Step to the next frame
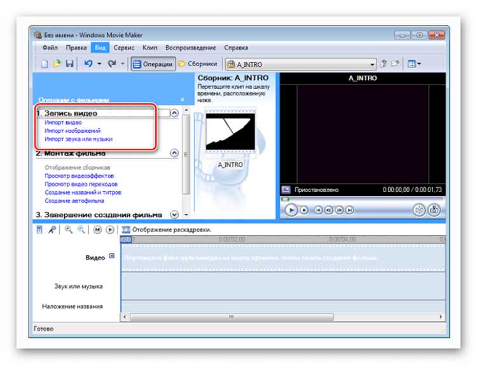 tap(339, 210)
